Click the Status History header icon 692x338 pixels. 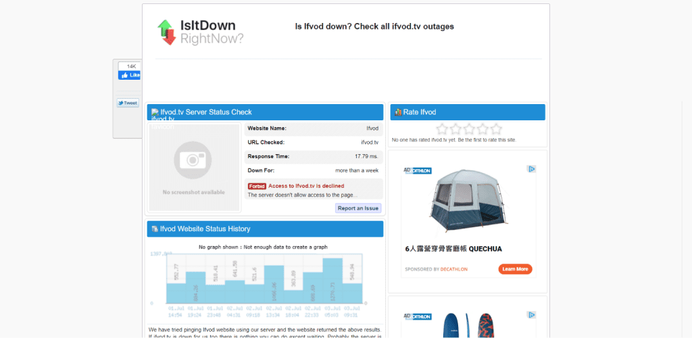click(x=155, y=229)
